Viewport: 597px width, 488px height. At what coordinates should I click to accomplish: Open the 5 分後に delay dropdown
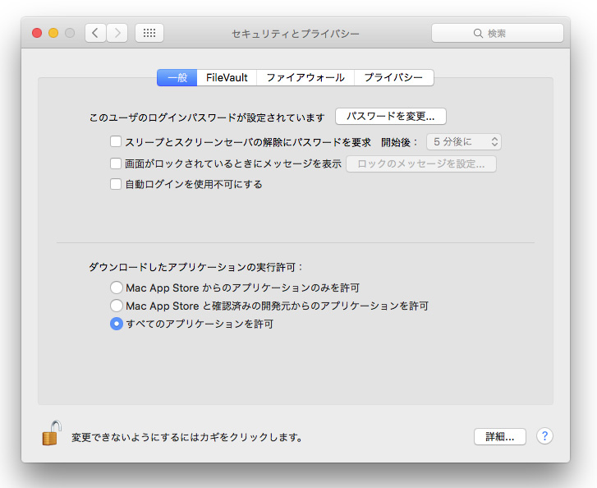463,141
